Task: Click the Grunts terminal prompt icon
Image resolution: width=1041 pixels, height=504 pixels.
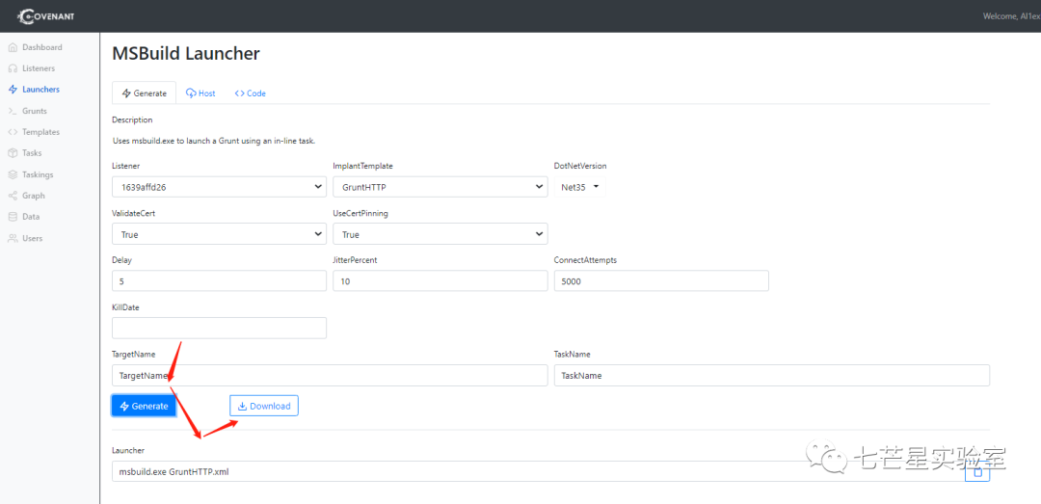Action: [x=13, y=111]
